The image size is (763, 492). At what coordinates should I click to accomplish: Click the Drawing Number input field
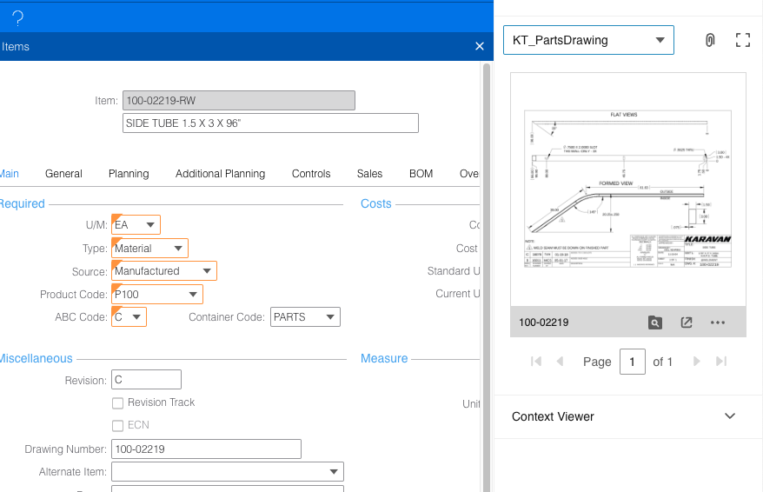coord(206,449)
